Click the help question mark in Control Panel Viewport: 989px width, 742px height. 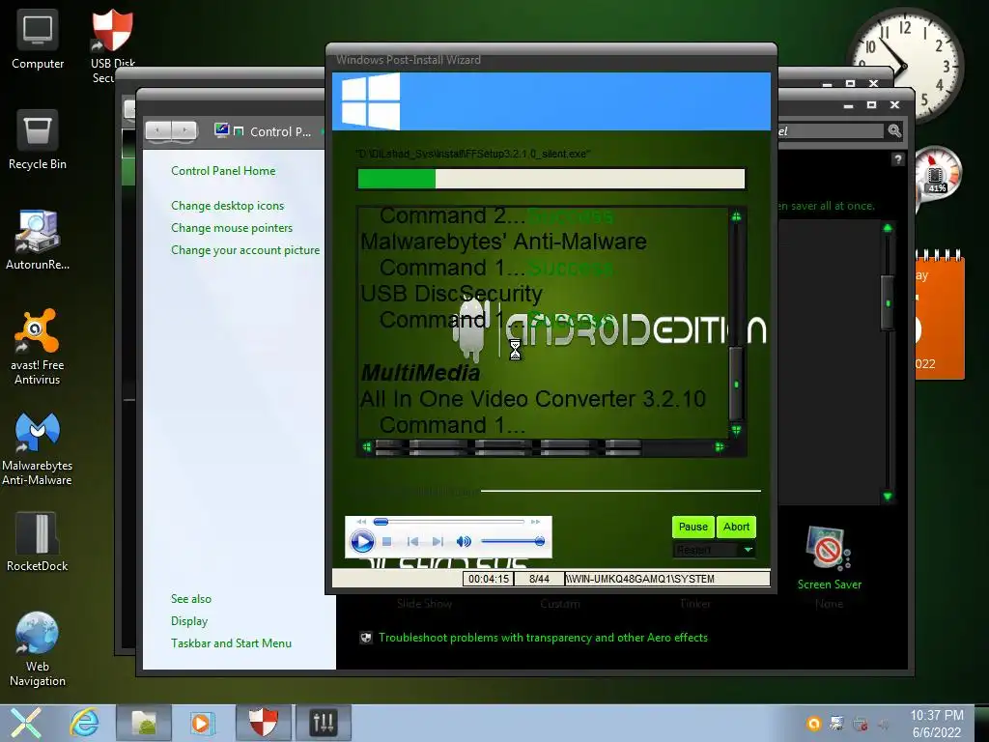pyautogui.click(x=897, y=159)
